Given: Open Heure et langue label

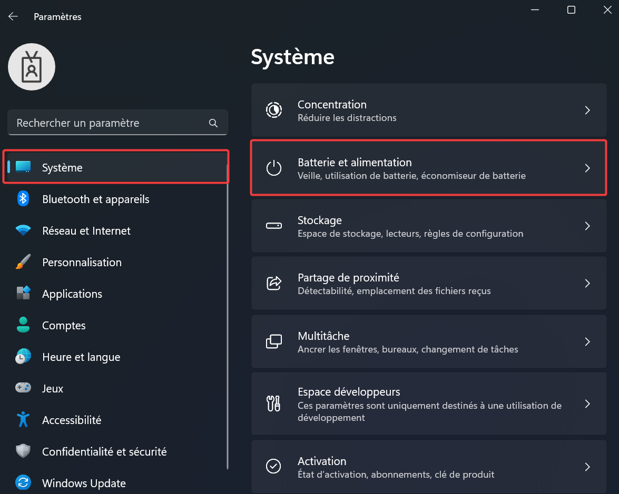Looking at the screenshot, I should (81, 357).
